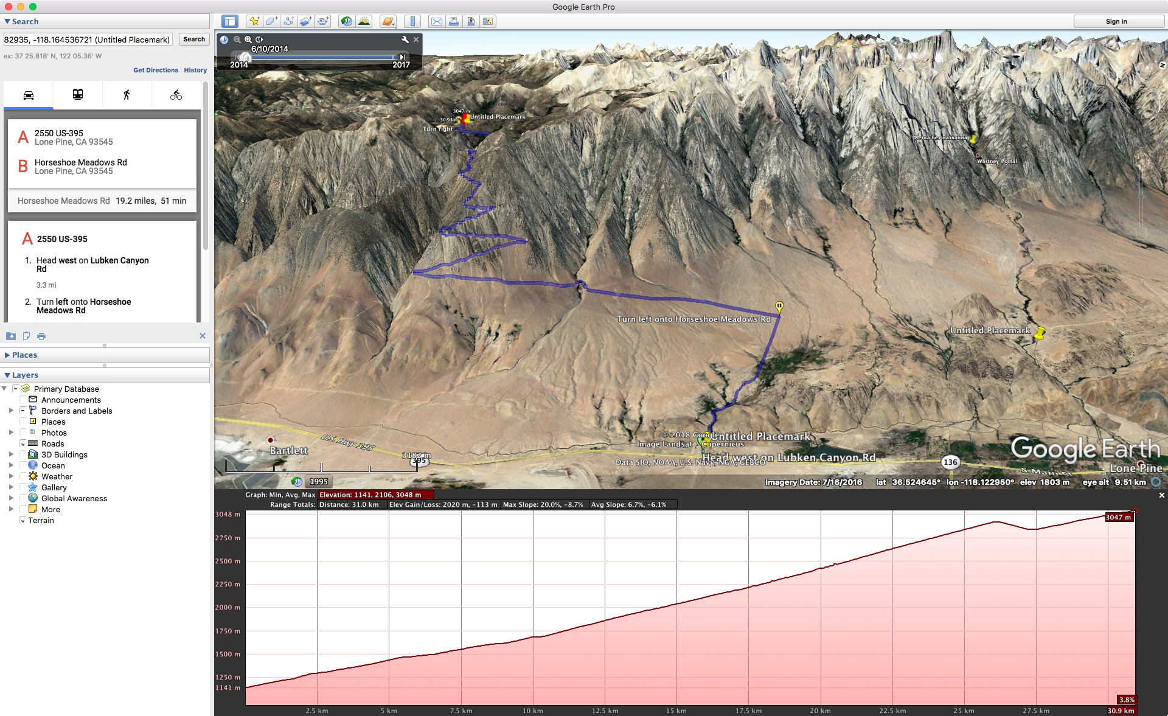Click the Search button
The width and height of the screenshot is (1168, 716).
pos(194,40)
